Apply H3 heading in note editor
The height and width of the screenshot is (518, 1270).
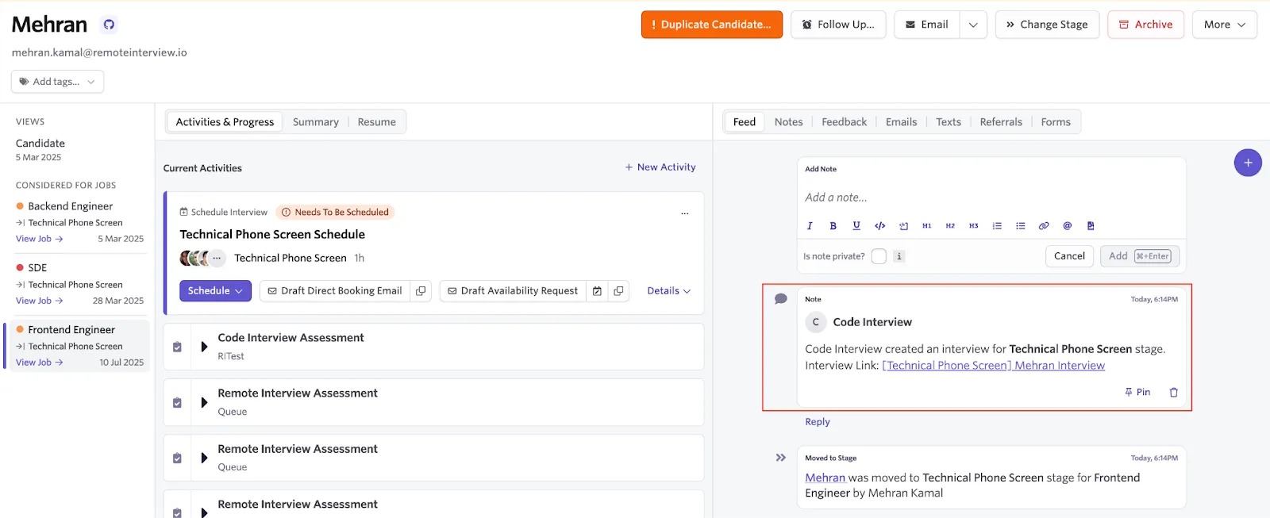coord(973,226)
